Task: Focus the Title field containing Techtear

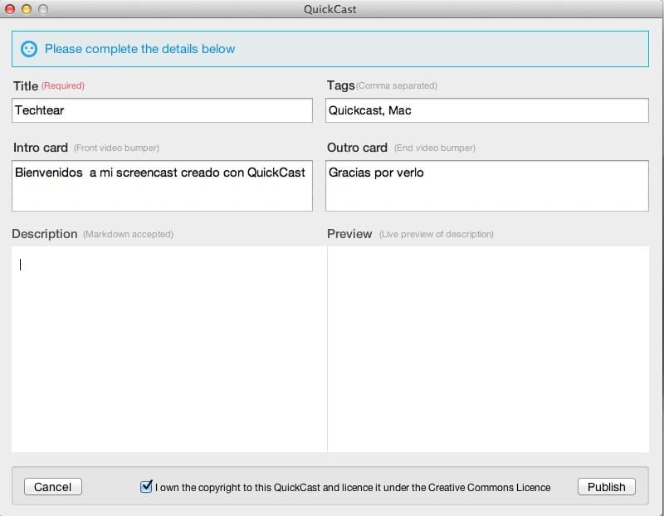Action: (162, 110)
